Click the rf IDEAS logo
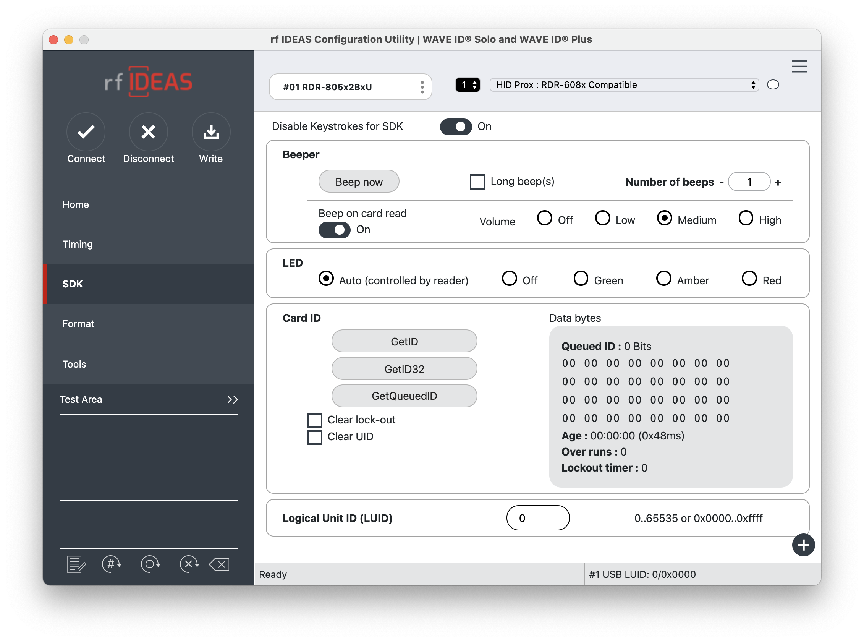 [x=149, y=82]
